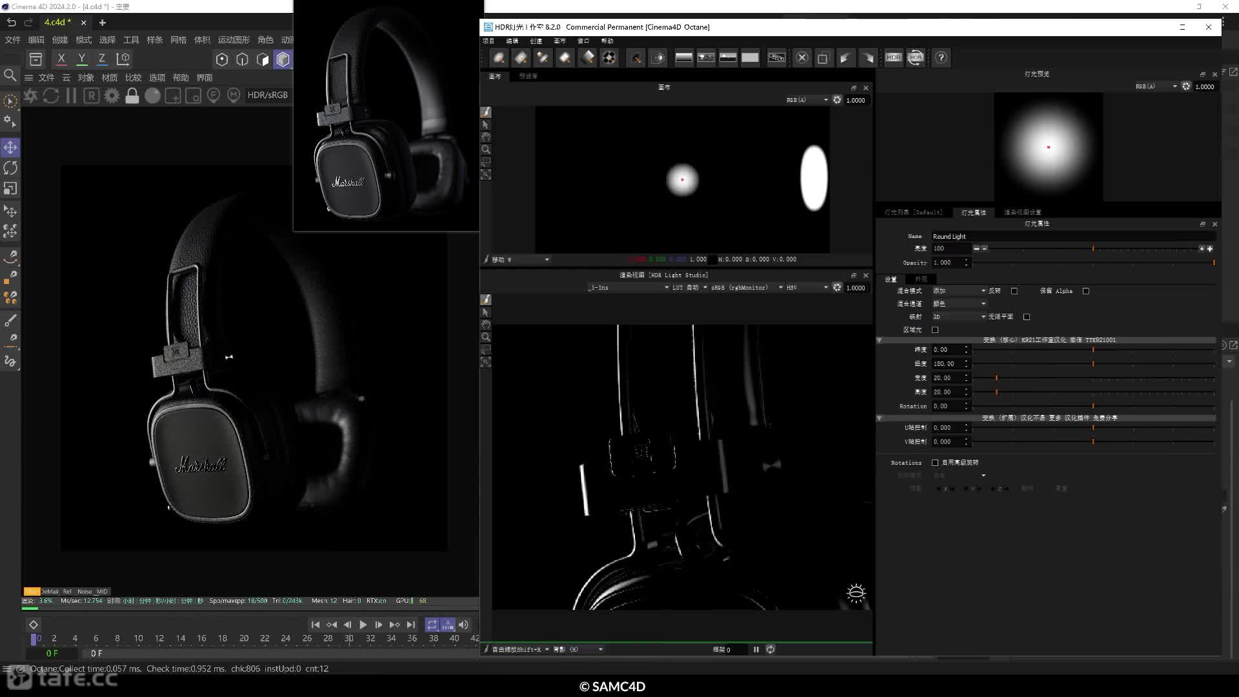Open the render view HSV dropdown

click(x=807, y=288)
